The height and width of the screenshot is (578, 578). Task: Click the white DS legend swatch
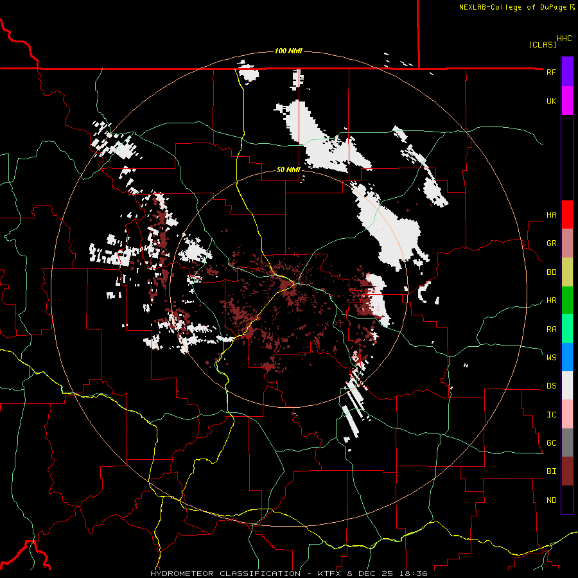[567, 385]
